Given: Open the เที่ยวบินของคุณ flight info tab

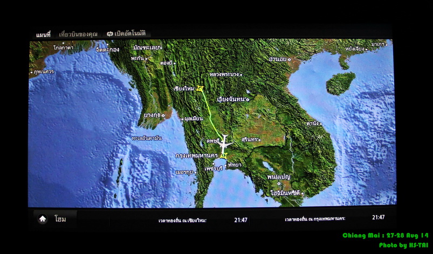Looking at the screenshot, I should [x=78, y=34].
